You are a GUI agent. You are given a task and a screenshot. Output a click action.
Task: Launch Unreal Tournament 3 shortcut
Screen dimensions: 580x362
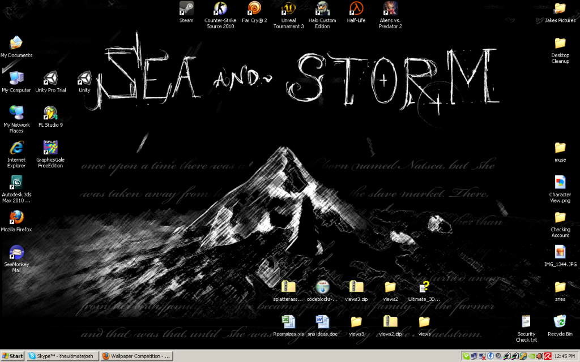coord(288,8)
